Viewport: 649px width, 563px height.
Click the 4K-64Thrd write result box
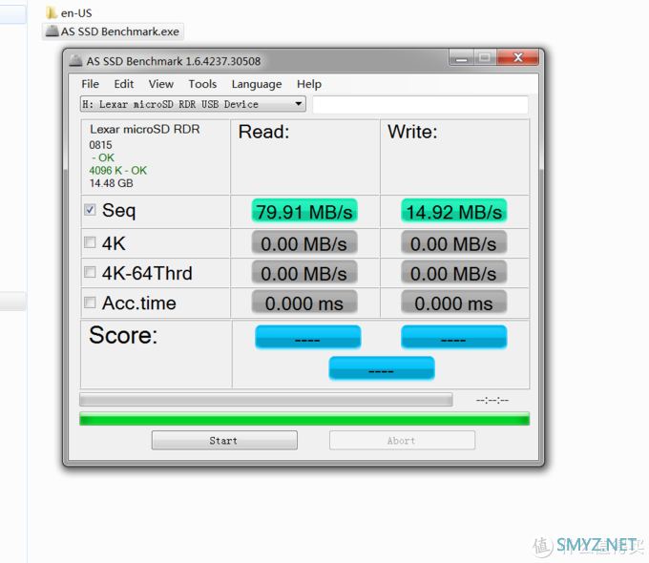(x=453, y=273)
